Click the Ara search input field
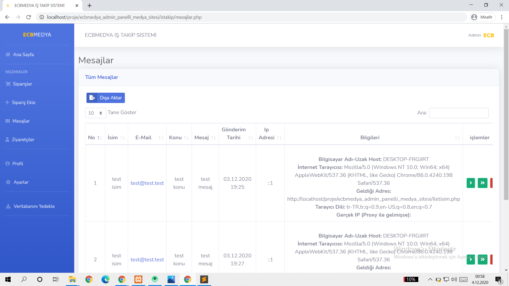This screenshot has width=509, height=286. pyautogui.click(x=459, y=113)
